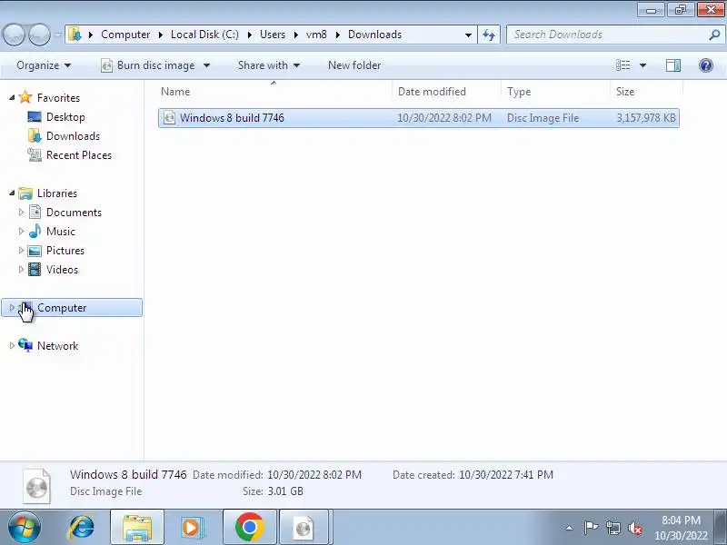Open the Windows Start menu

tap(25, 528)
